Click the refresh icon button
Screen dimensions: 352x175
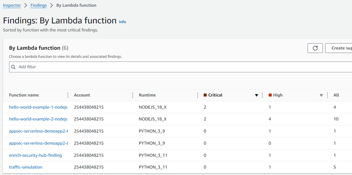click(315, 48)
